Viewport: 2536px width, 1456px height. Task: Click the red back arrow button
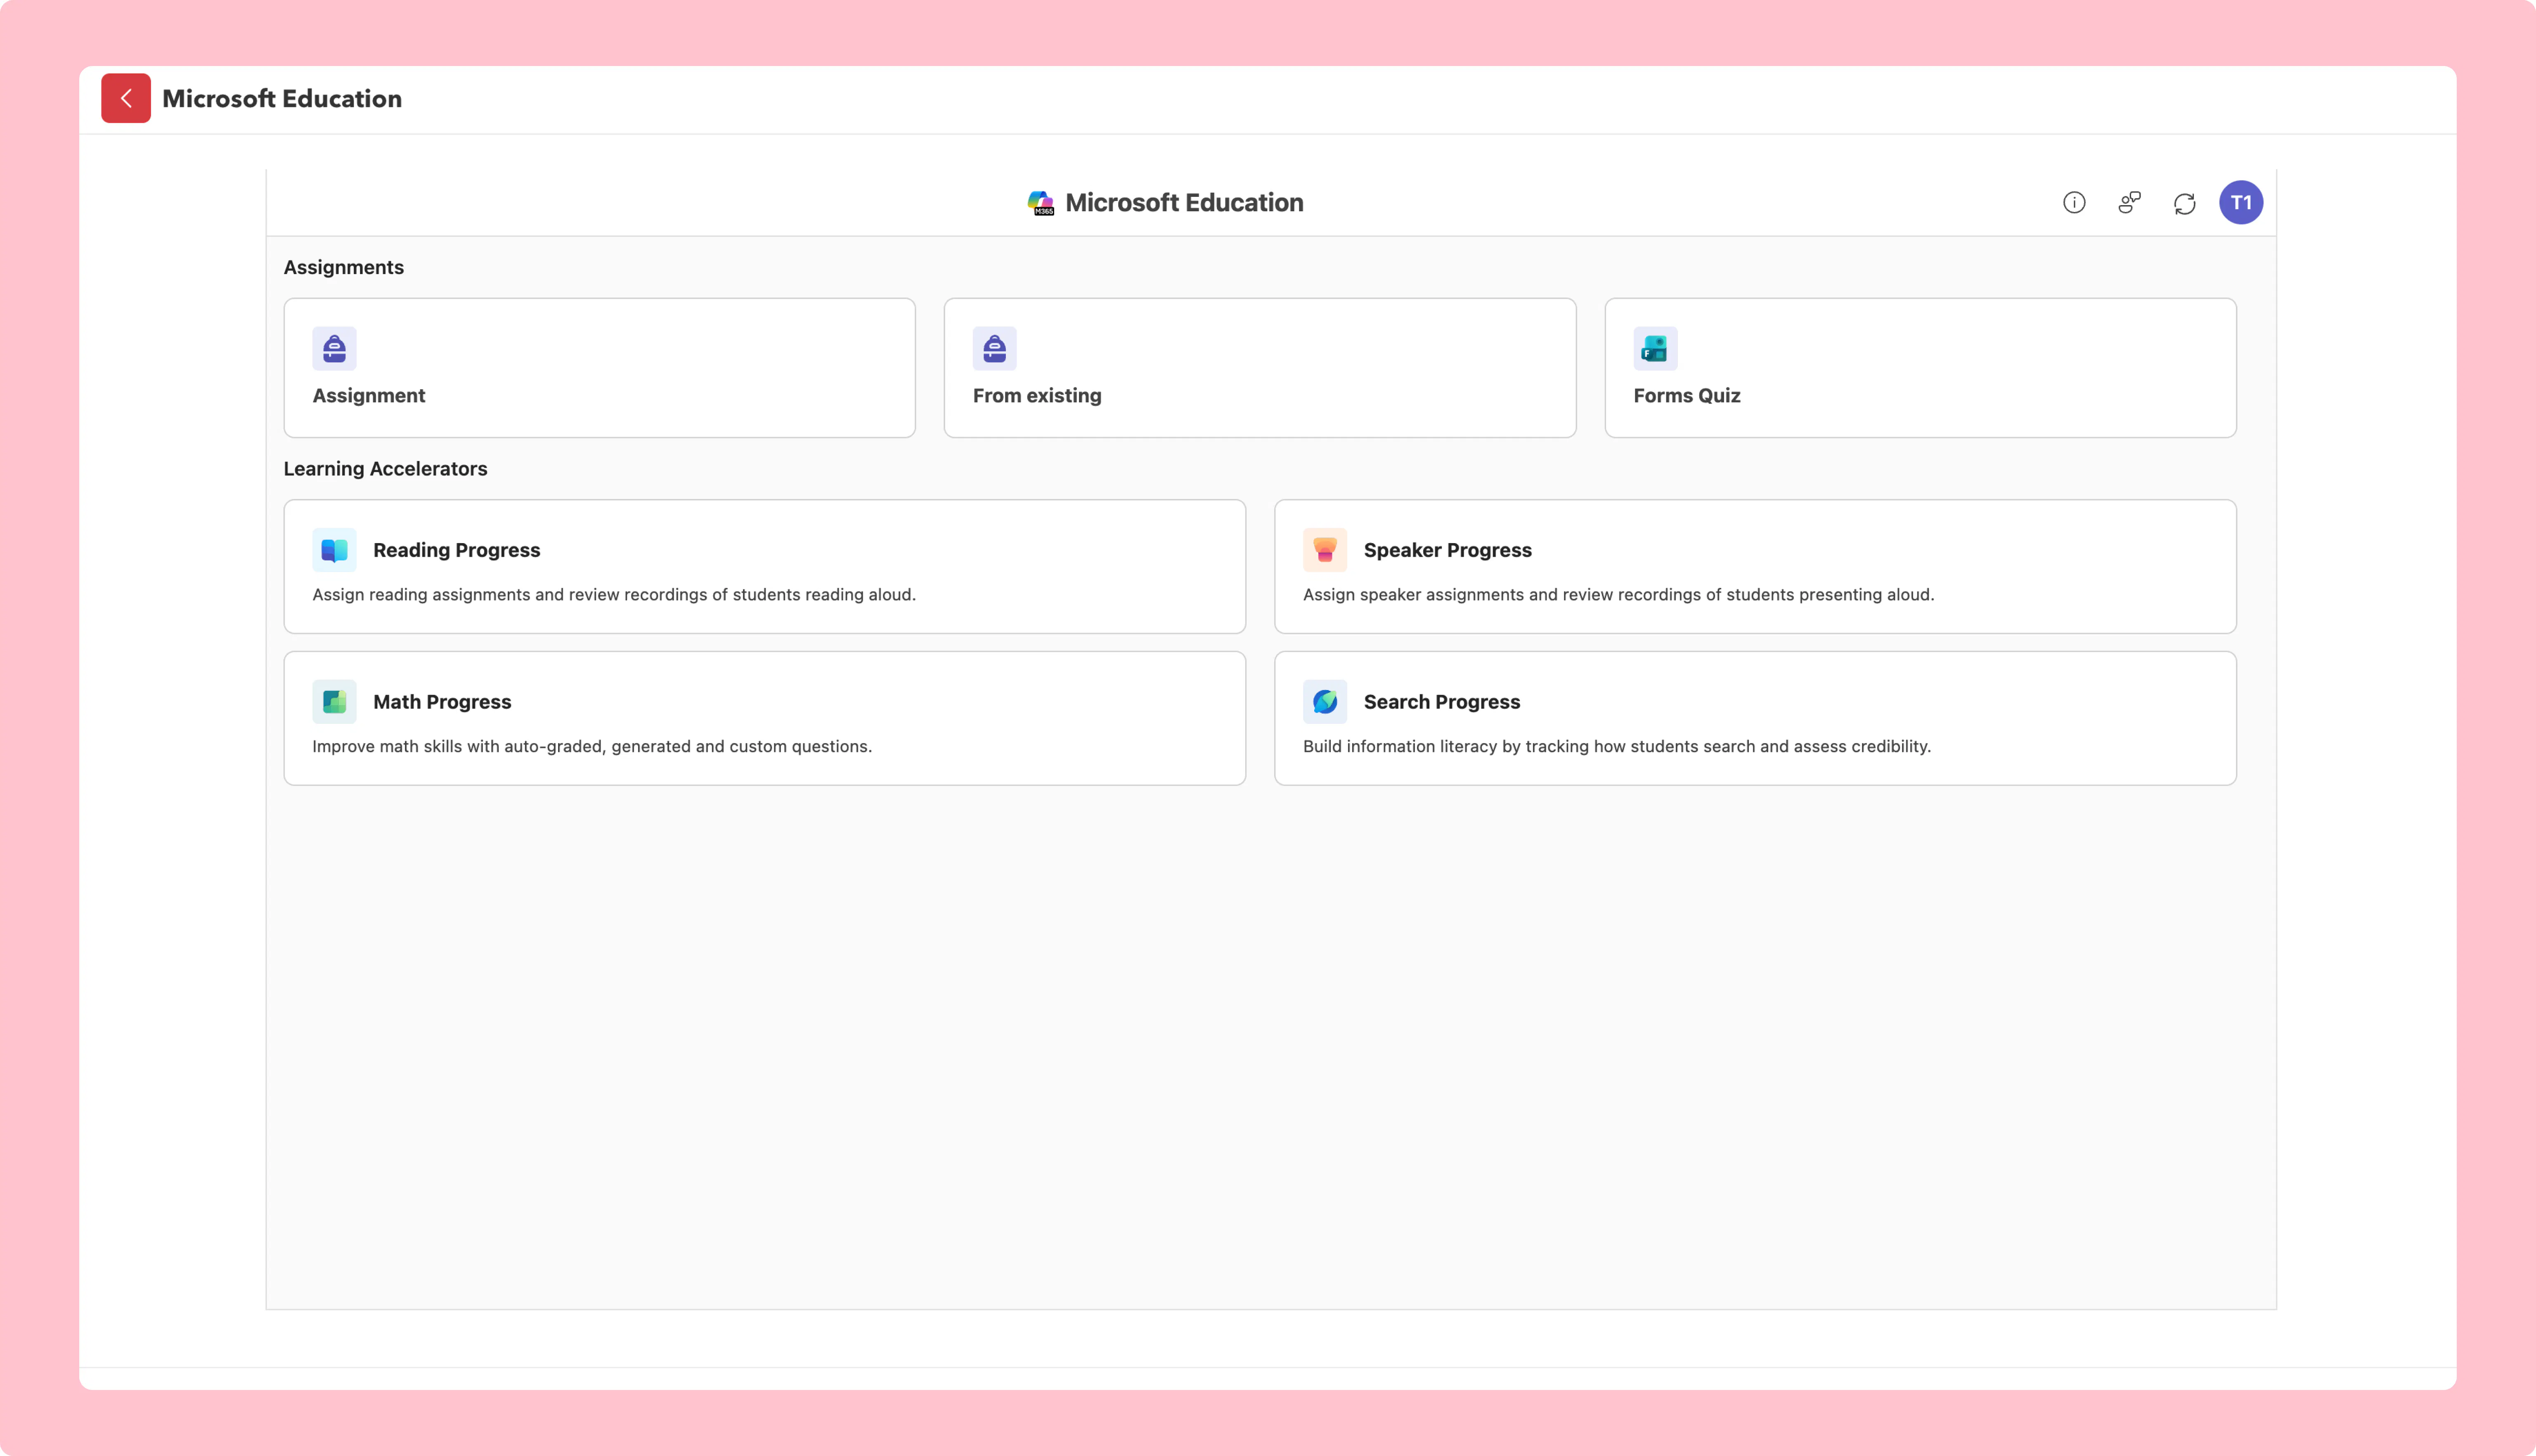(126, 98)
